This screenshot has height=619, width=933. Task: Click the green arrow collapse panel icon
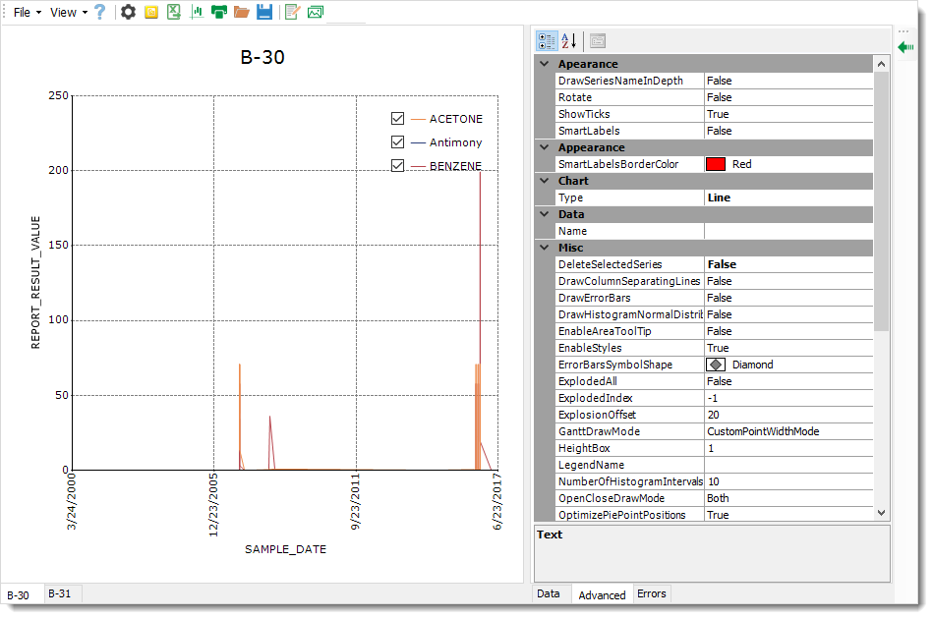click(905, 47)
